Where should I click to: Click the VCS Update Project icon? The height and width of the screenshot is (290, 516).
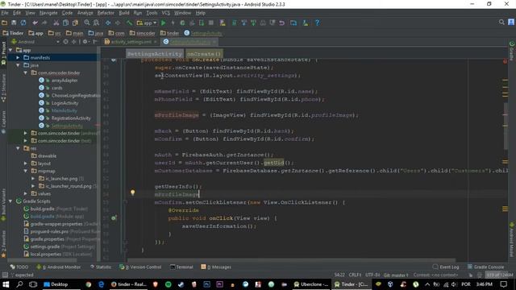(243, 23)
